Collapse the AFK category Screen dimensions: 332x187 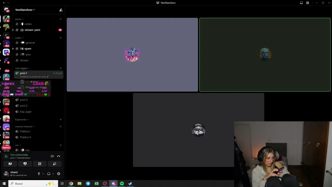[x=18, y=145]
